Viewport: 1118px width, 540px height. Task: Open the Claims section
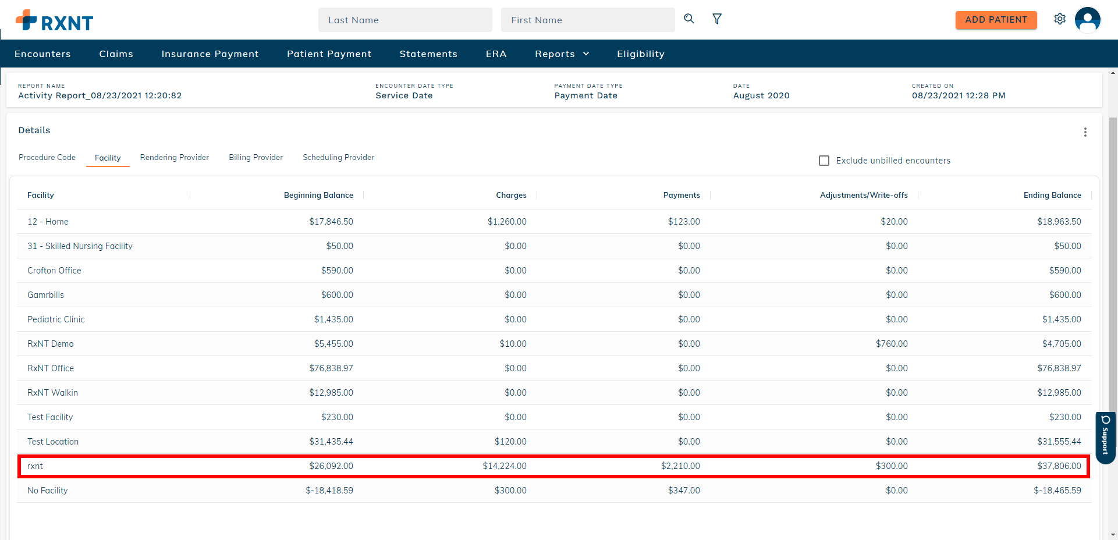116,54
